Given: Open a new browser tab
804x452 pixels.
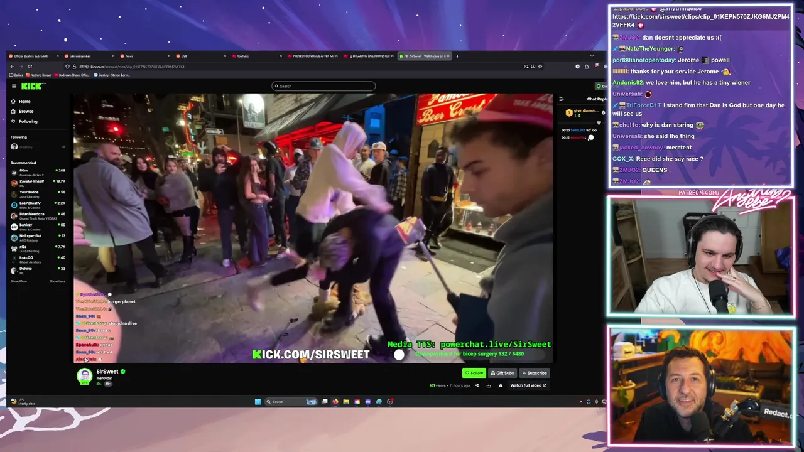Looking at the screenshot, I should pos(457,56).
